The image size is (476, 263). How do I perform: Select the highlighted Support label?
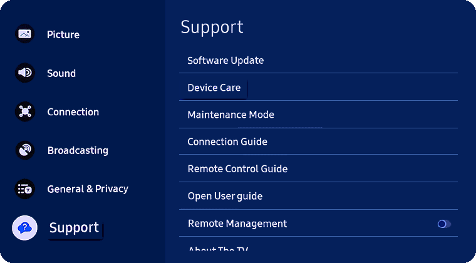coord(75,227)
